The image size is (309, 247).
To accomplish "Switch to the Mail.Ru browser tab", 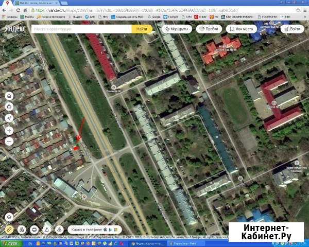I will (37, 3).
